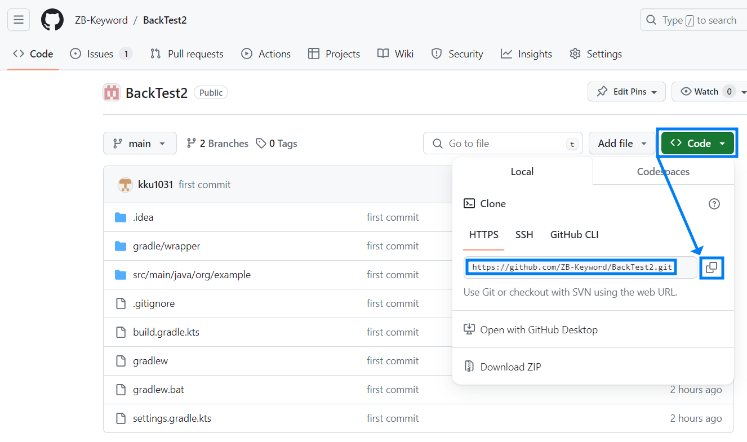Screen dimensions: 747x442
Task: View the 2 Branches link
Action: (x=217, y=144)
